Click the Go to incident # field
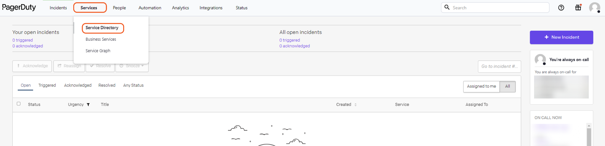The width and height of the screenshot is (605, 146). (499, 66)
